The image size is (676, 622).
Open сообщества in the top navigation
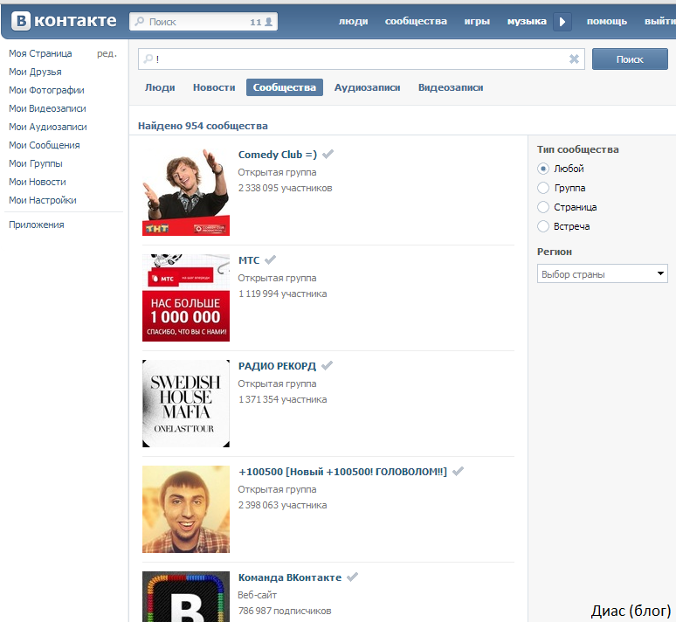pyautogui.click(x=416, y=22)
